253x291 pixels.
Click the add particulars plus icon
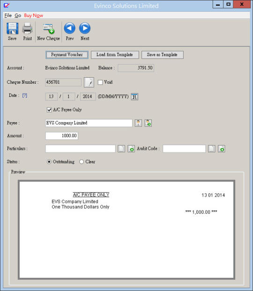(131, 149)
